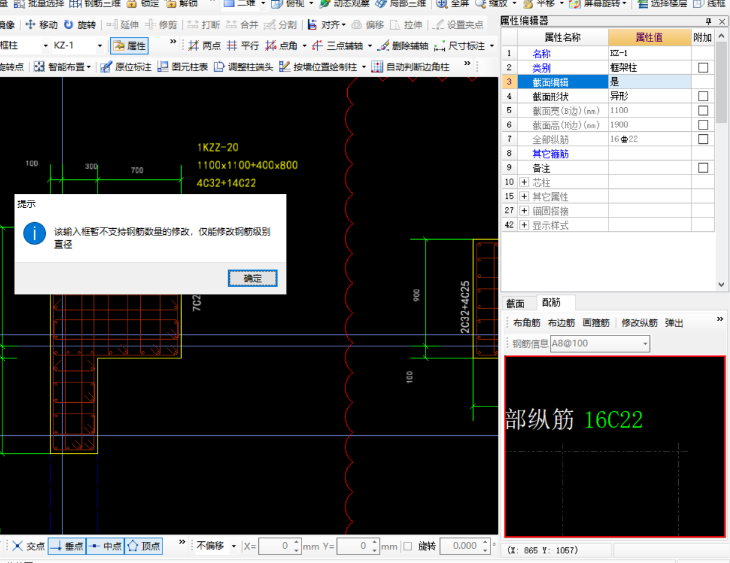This screenshot has height=563, width=730.
Task: Click the 布边筋 edge rebar command
Action: tap(561, 323)
